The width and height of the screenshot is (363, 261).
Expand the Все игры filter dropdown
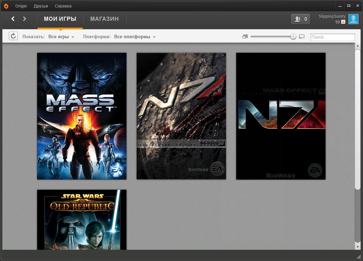coord(61,36)
